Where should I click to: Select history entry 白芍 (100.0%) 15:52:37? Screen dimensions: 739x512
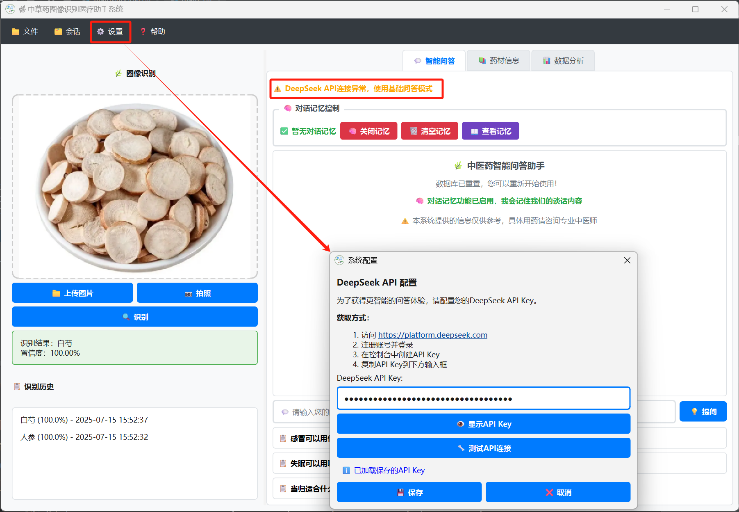coord(84,420)
